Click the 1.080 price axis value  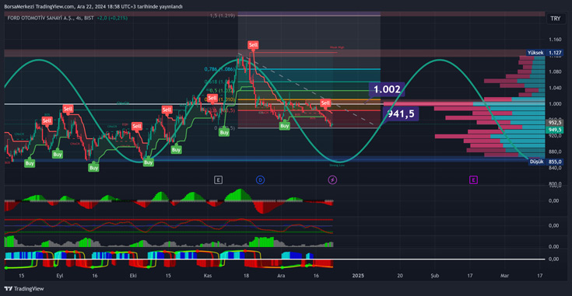tap(555, 71)
